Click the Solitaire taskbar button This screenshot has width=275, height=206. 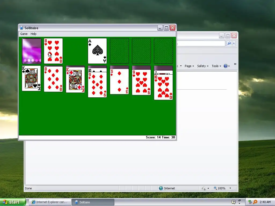(x=93, y=202)
